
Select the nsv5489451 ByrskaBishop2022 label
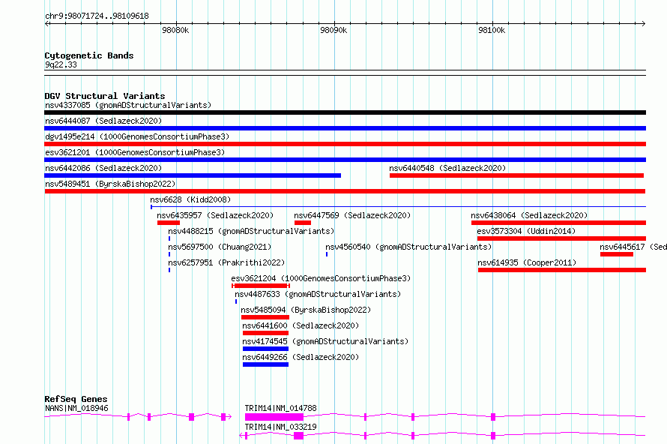110,184
